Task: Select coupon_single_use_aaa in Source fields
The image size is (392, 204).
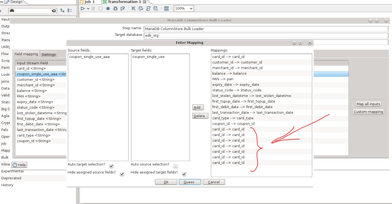Action: (x=89, y=57)
